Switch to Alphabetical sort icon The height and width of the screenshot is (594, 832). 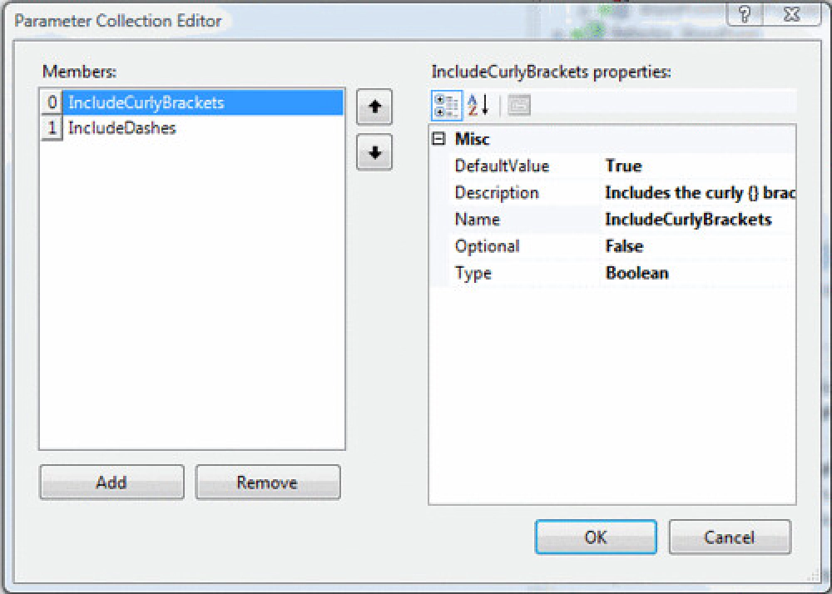point(478,105)
